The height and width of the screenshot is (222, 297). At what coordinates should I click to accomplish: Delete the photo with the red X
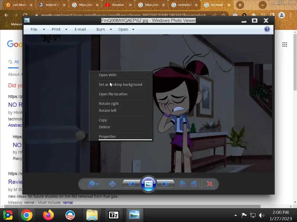point(210,184)
